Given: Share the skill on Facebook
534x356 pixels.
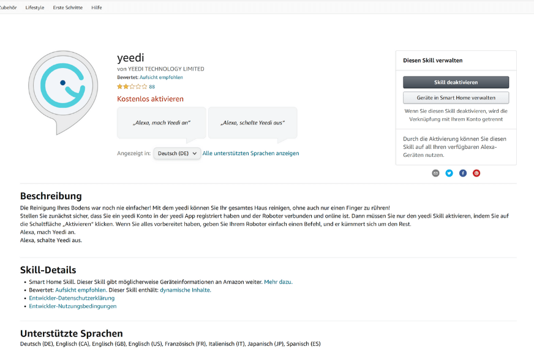Looking at the screenshot, I should (462, 173).
